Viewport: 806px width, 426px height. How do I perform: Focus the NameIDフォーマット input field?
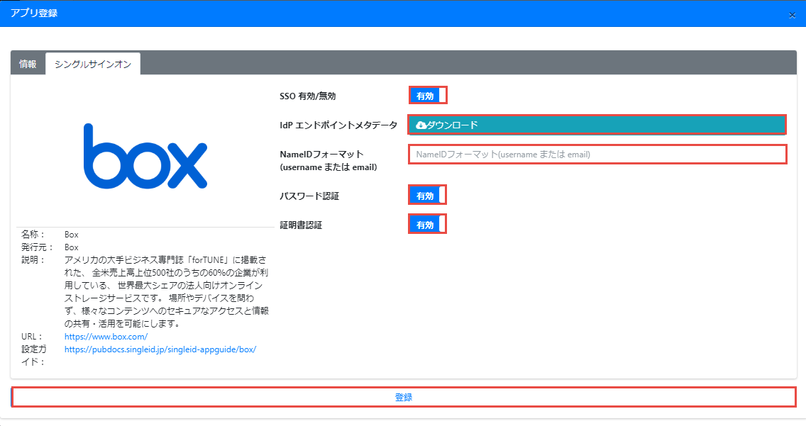click(597, 154)
